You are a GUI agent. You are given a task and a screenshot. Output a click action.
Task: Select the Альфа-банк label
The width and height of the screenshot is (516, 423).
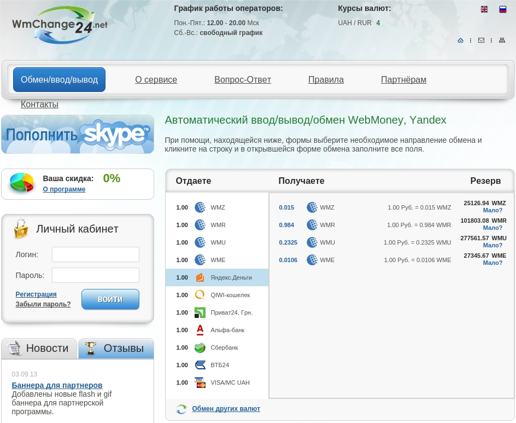[227, 330]
